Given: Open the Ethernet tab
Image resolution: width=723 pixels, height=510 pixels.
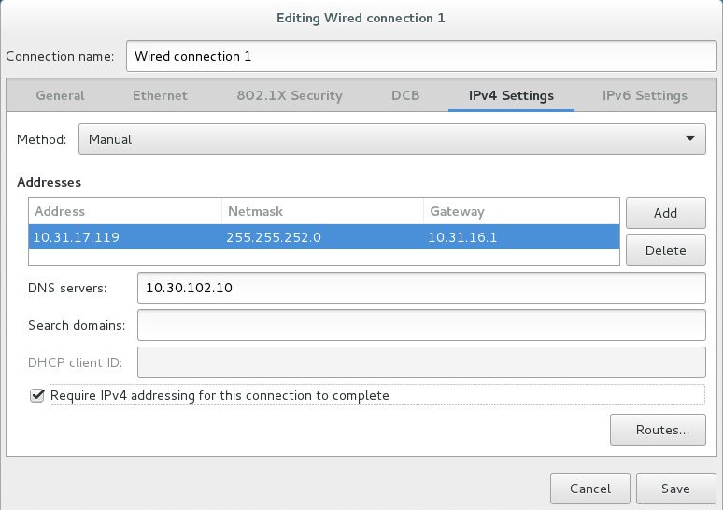Looking at the screenshot, I should click(160, 95).
